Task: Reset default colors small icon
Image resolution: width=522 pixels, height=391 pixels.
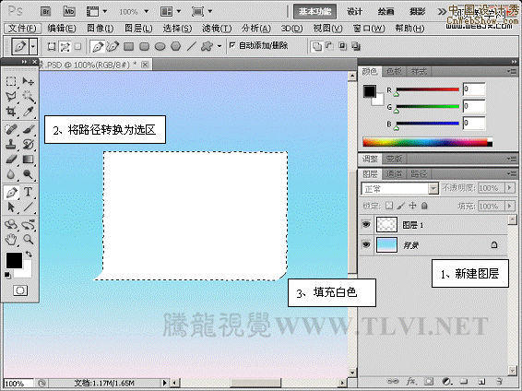Action: coord(7,275)
